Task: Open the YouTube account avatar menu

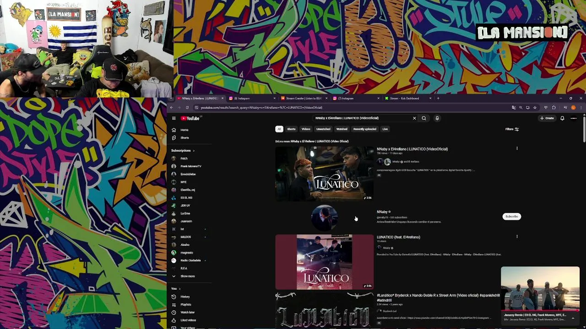Action: [574, 118]
